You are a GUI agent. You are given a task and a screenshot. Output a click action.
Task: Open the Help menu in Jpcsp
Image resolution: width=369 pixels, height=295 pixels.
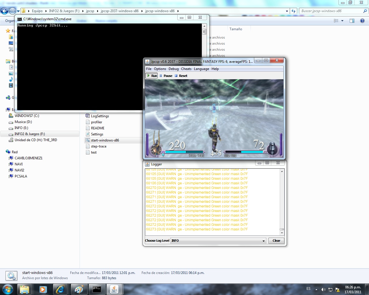pos(215,69)
